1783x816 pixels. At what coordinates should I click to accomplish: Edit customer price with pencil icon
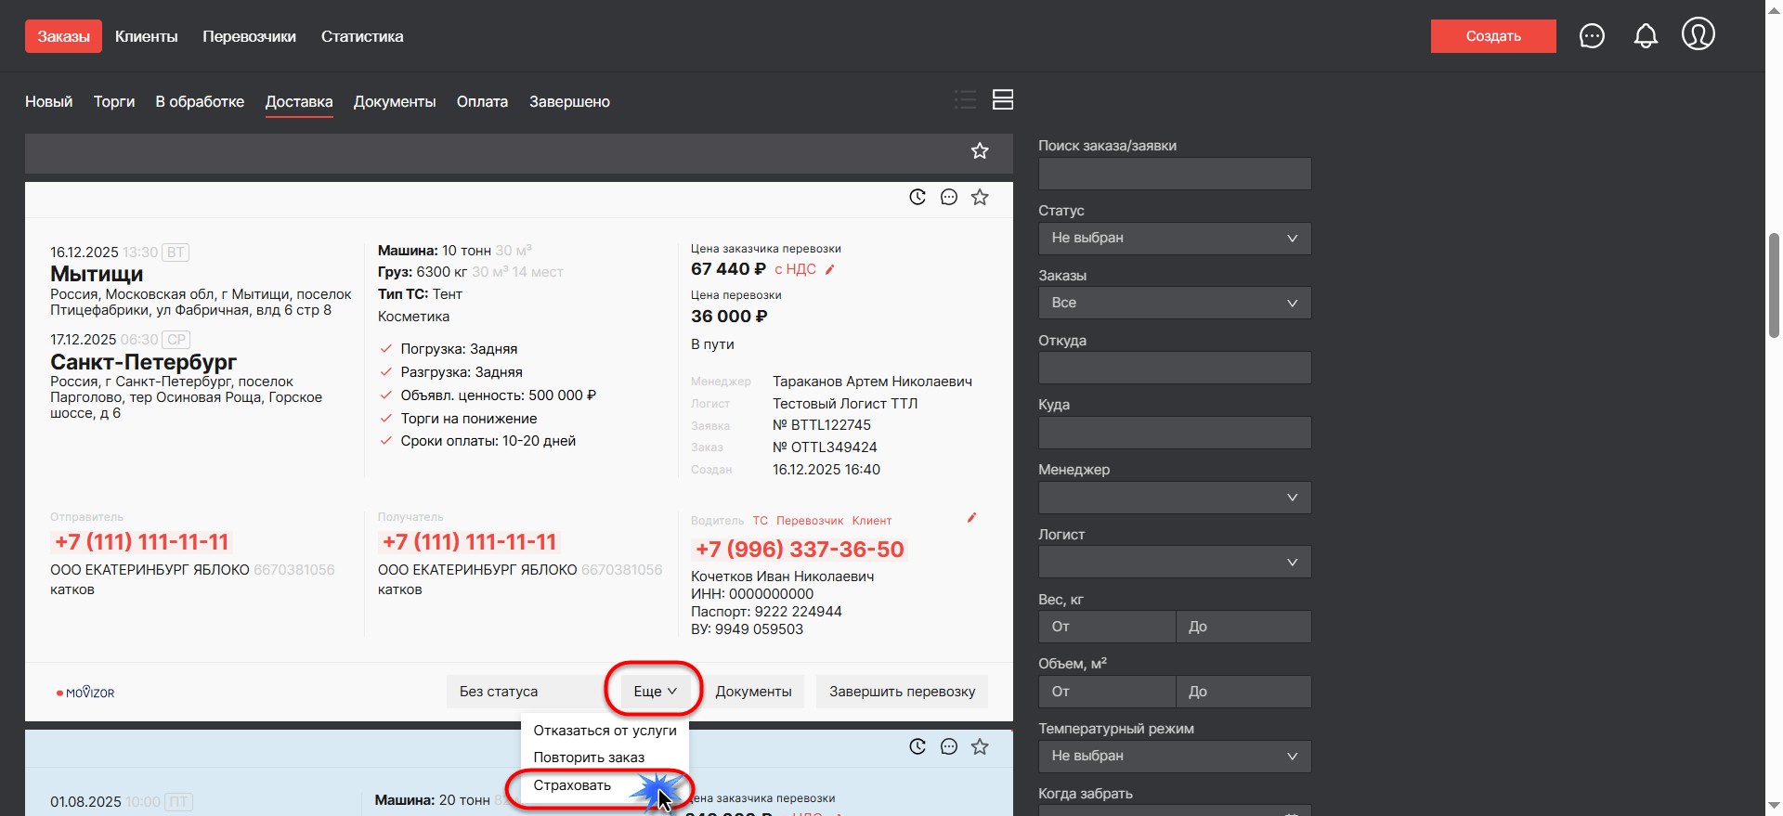pos(830,270)
